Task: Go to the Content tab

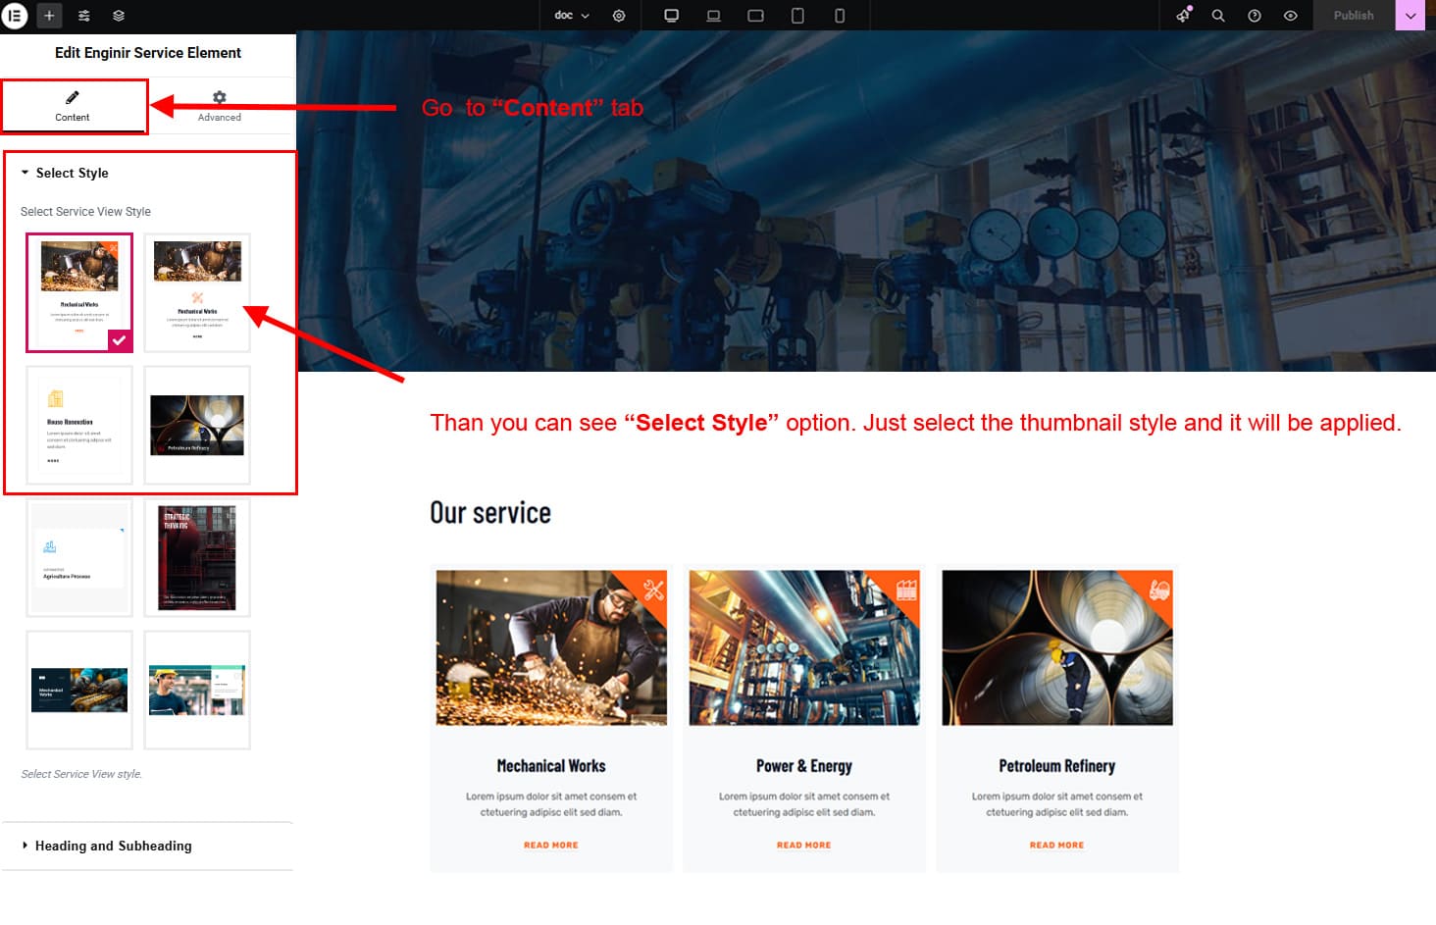Action: point(73,106)
